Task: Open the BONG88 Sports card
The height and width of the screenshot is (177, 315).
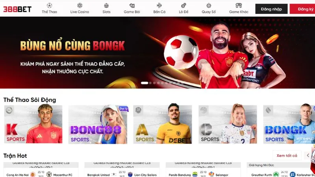Action: 98,124
